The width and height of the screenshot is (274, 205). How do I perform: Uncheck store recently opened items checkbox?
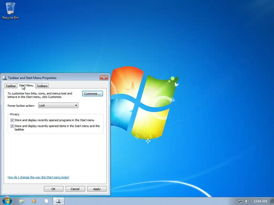coord(12,126)
